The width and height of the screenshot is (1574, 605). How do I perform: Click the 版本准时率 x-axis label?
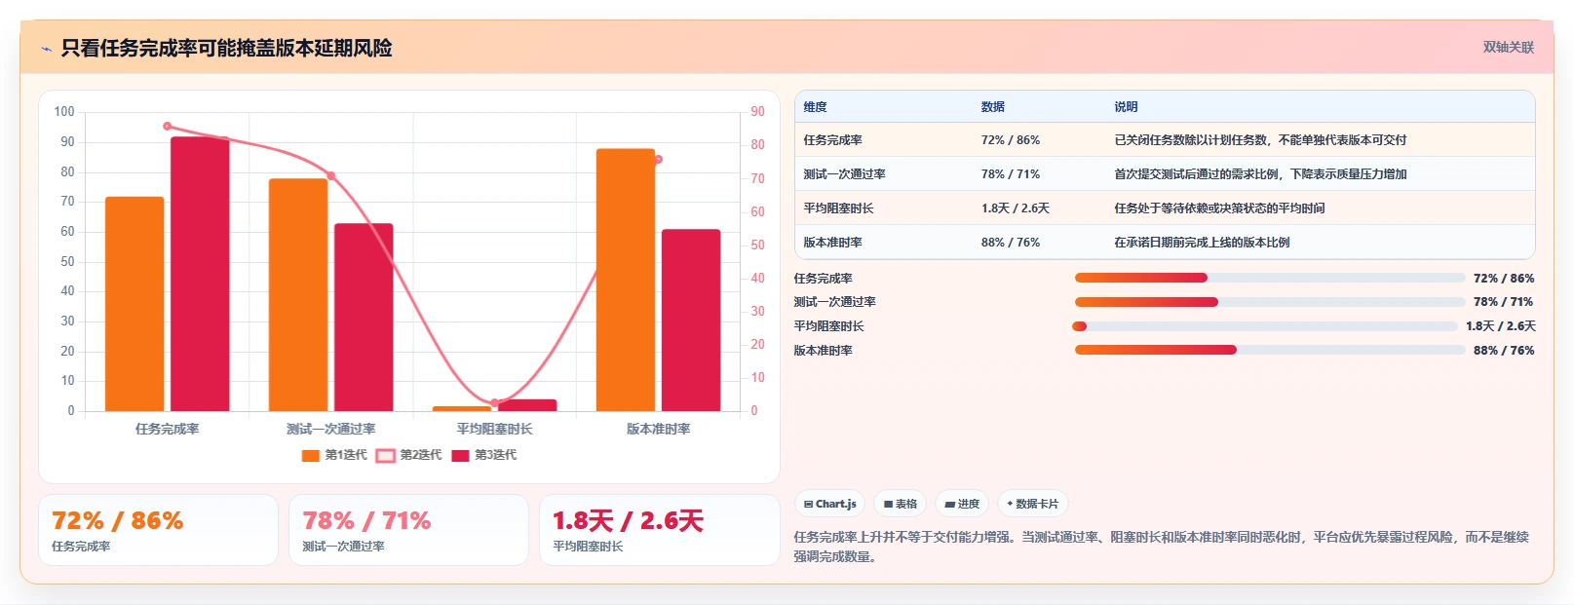pos(659,429)
